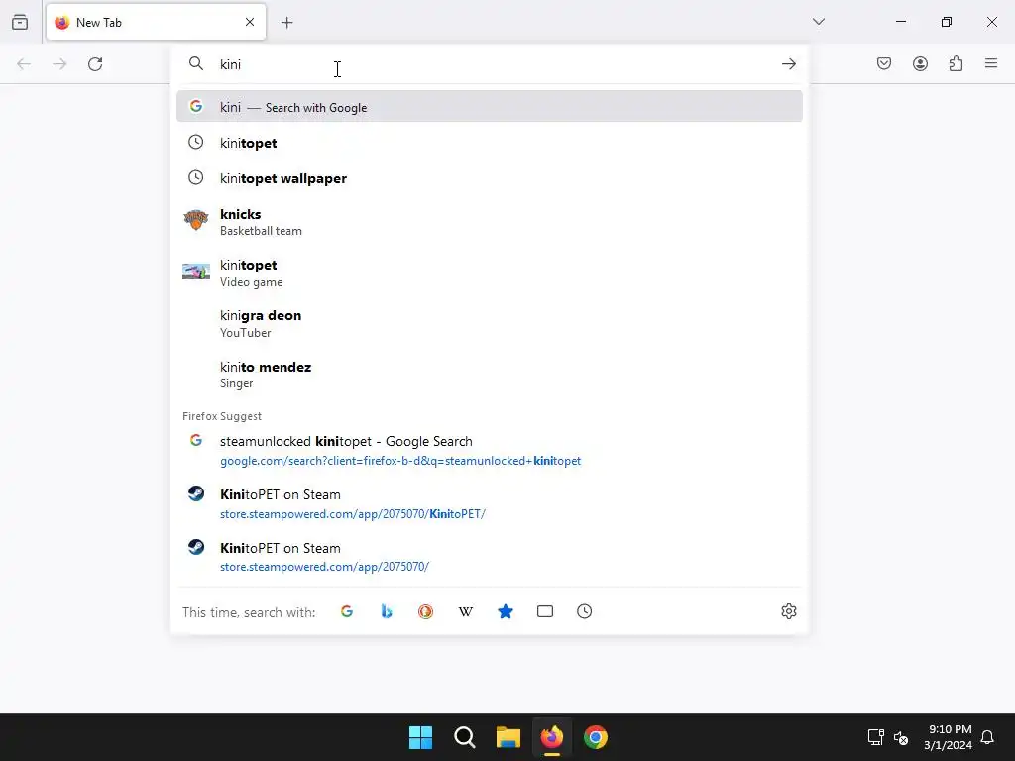Image resolution: width=1015 pixels, height=761 pixels.
Task: Open search settings gear icon
Action: [788, 611]
